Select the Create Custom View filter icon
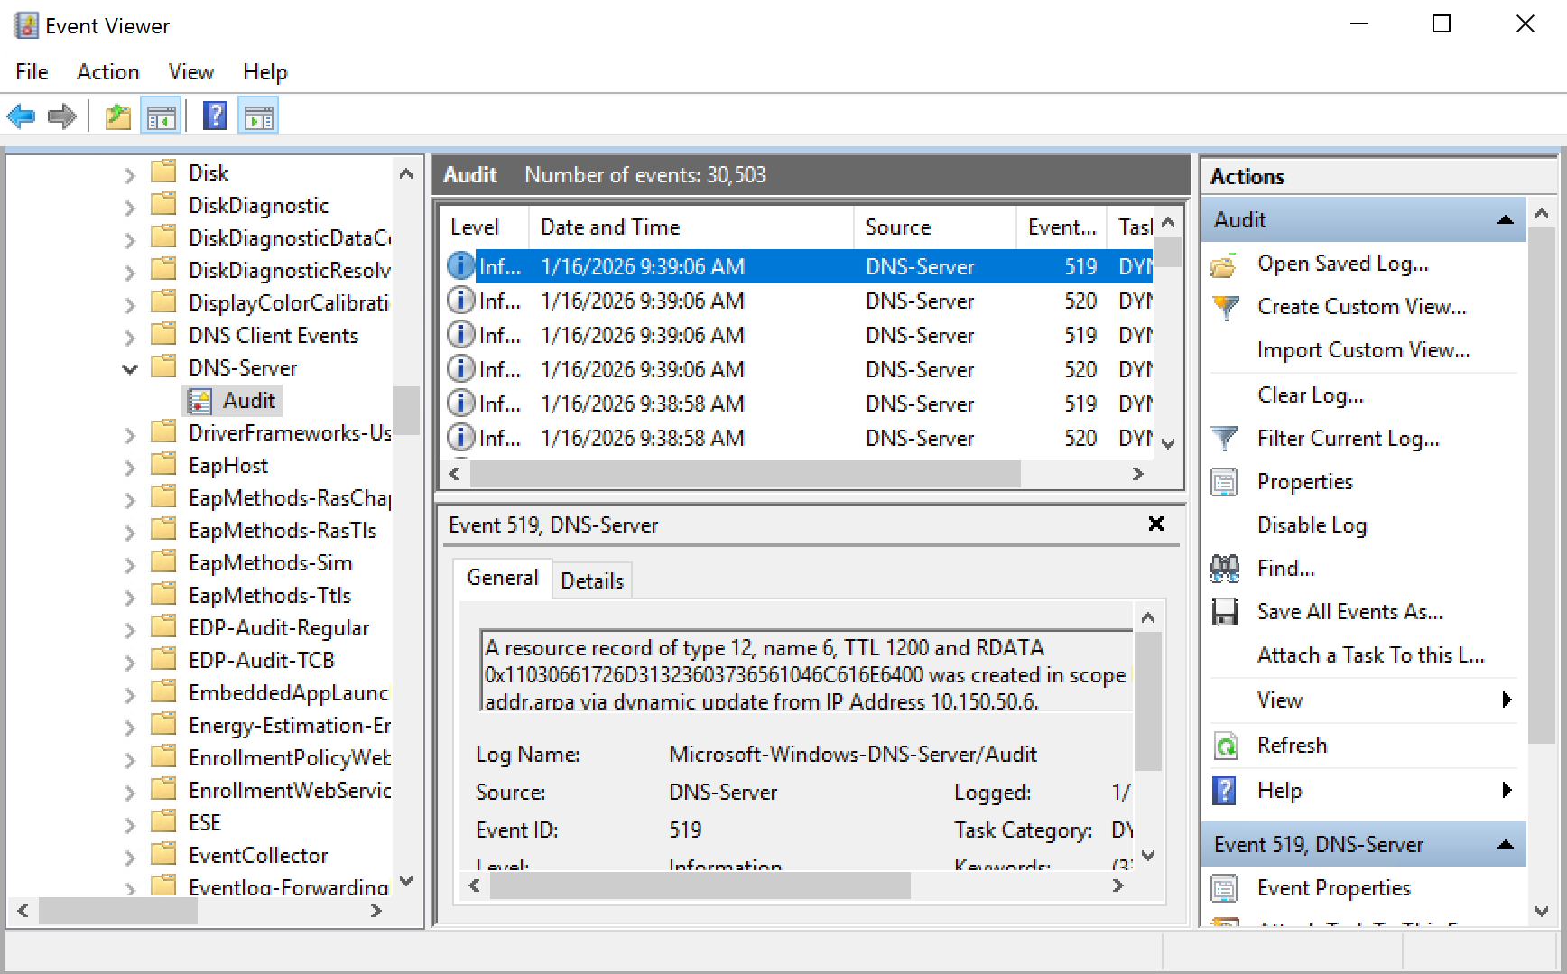Screen dimensions: 1567x974 point(1225,307)
